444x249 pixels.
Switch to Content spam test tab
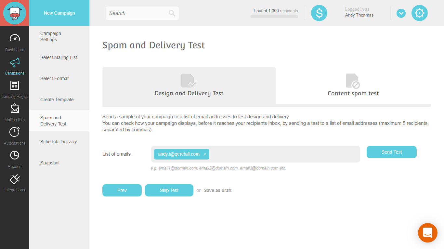coord(353,86)
